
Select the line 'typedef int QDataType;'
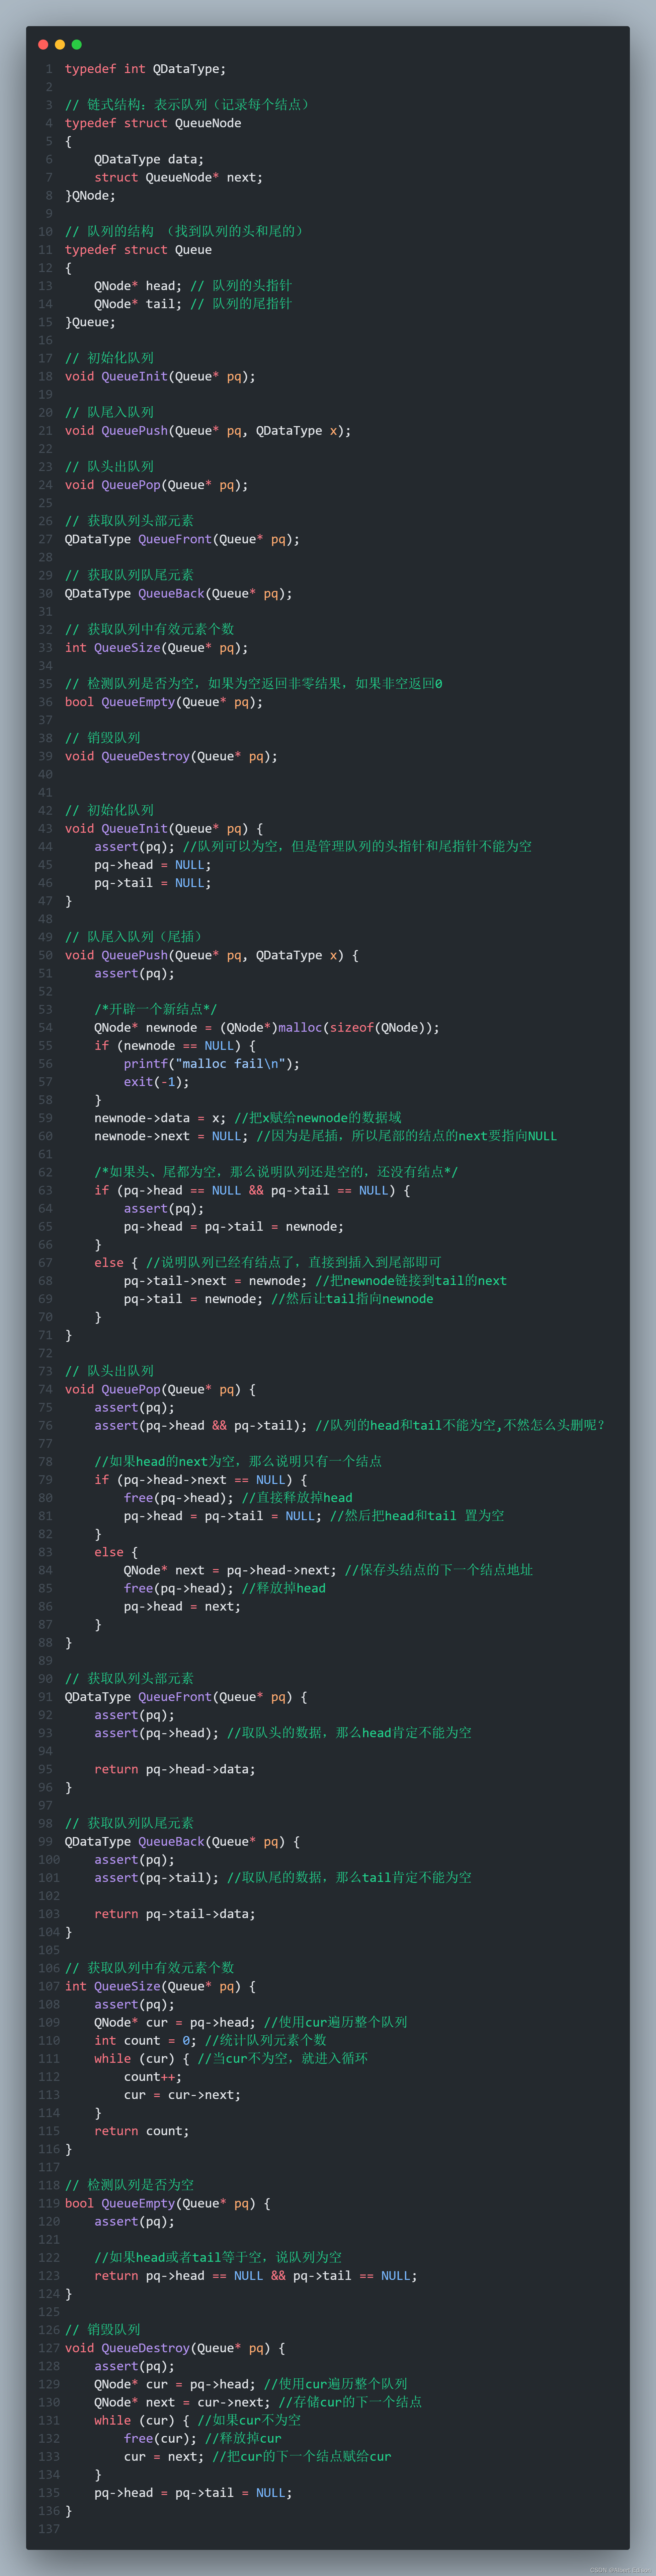[x=146, y=69]
